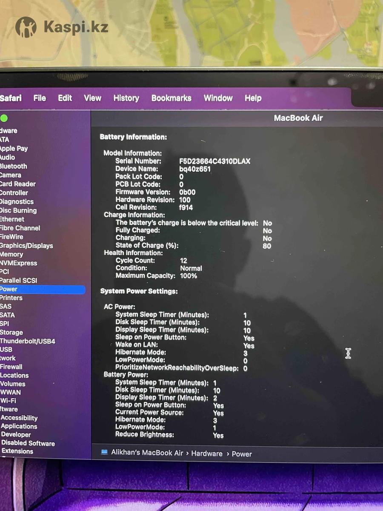383x511 pixels.
Task: Select SPI in sidebar
Action: (4, 324)
